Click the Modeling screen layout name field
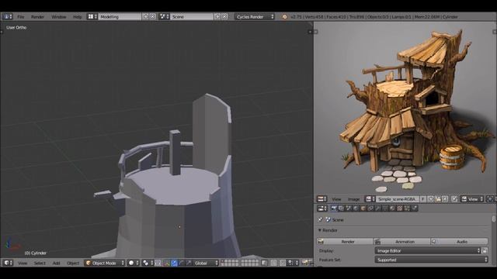Image resolution: width=497 pixels, height=279 pixels. 120,16
